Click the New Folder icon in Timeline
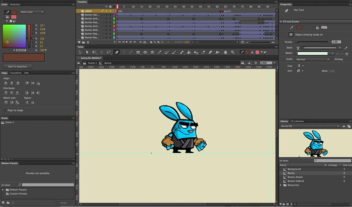The height and width of the screenshot is (207, 352). [83, 42]
